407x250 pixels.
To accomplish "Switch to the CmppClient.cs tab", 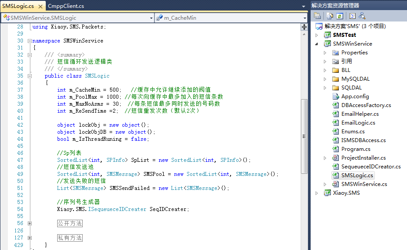I will [66, 6].
